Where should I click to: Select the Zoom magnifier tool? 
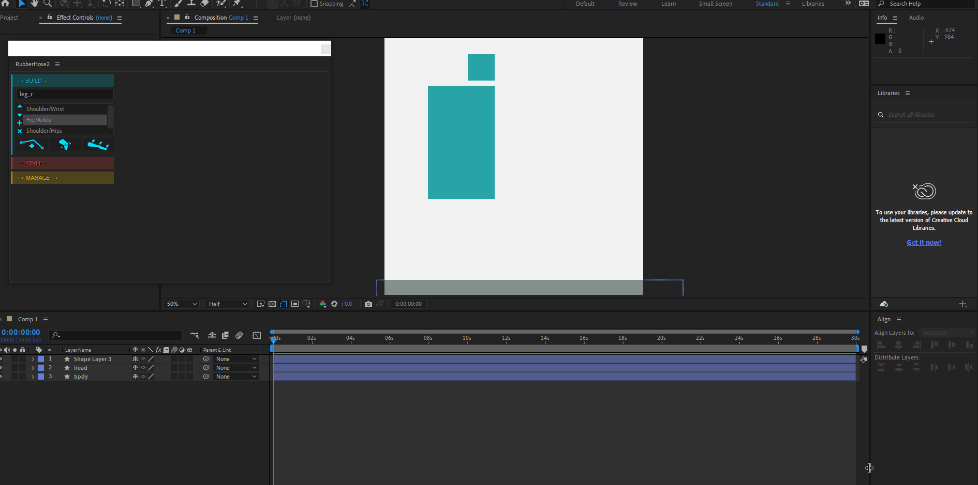(x=48, y=3)
